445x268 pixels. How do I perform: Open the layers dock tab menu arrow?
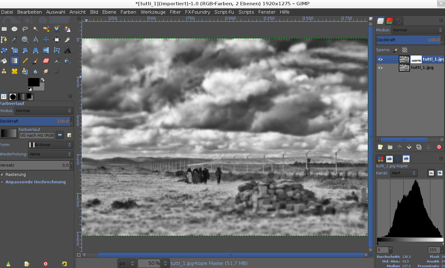click(x=441, y=21)
